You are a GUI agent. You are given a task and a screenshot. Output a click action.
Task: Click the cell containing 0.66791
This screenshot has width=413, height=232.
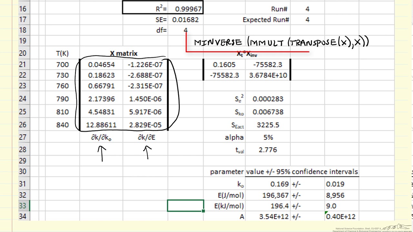coord(101,86)
